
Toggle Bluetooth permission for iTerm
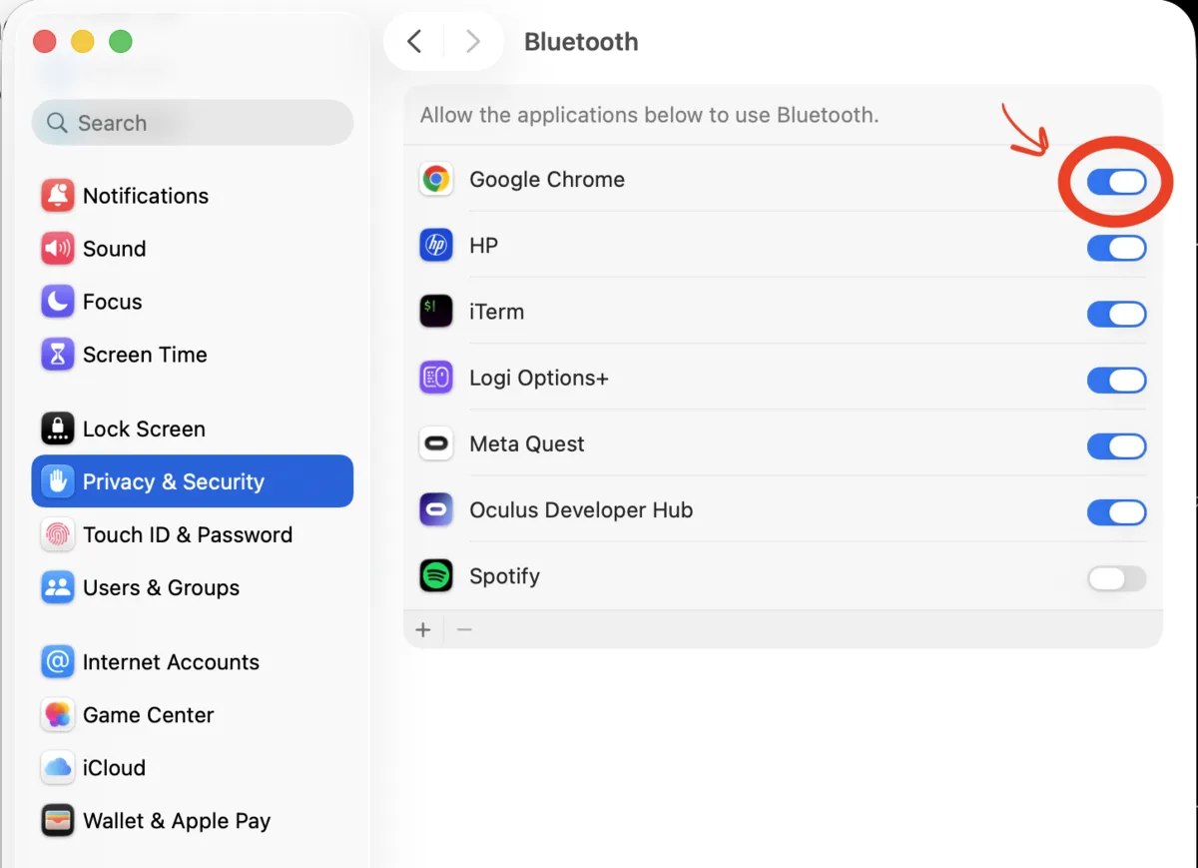1116,314
